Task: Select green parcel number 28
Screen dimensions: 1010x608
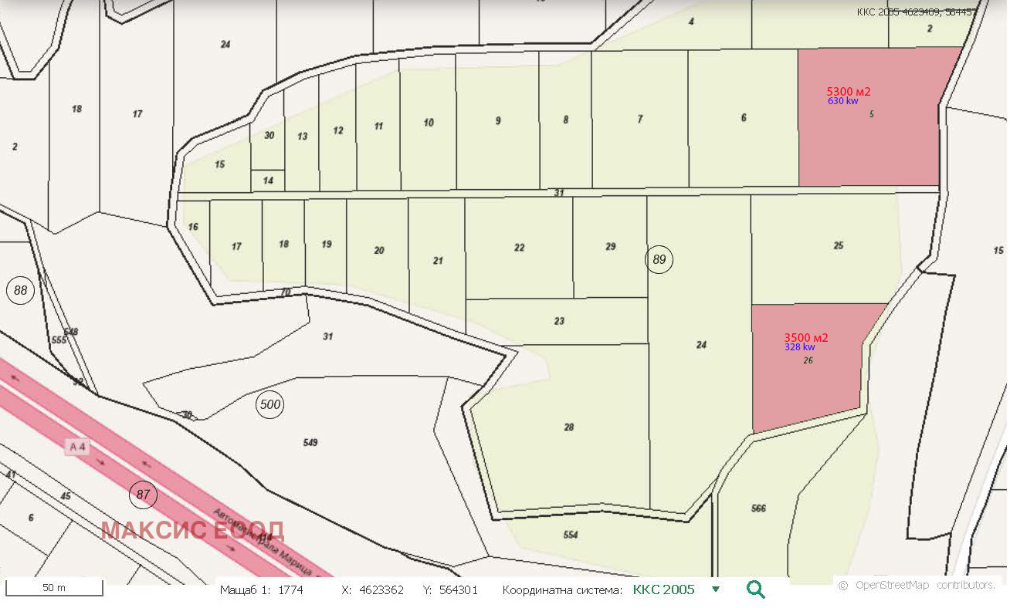Action: pos(569,427)
